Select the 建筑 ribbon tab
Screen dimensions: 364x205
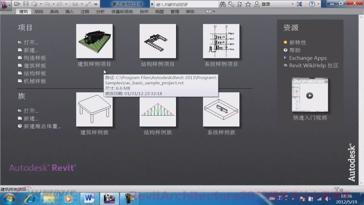point(24,12)
